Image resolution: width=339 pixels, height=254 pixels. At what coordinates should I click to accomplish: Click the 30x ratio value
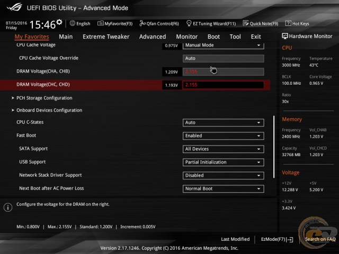tap(286, 102)
